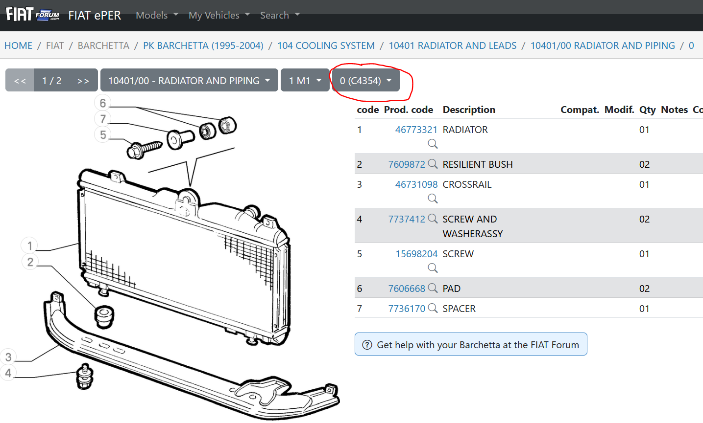Open the Models menu

tap(157, 15)
